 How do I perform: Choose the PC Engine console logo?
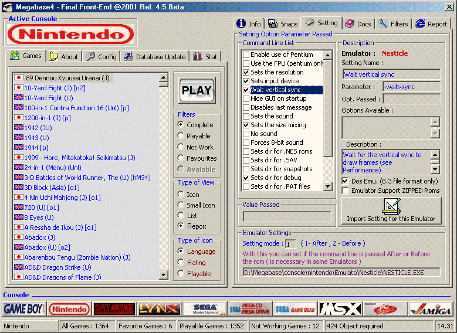385,309
